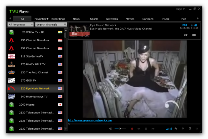208x139 pixels.
Task: Click India flag beside Willow TV
Action: (x=60, y=32)
